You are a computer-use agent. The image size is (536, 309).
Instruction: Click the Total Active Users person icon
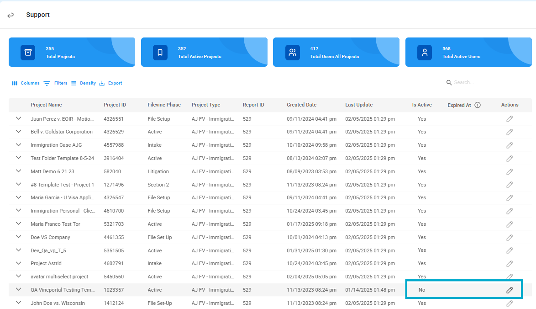[x=425, y=53]
